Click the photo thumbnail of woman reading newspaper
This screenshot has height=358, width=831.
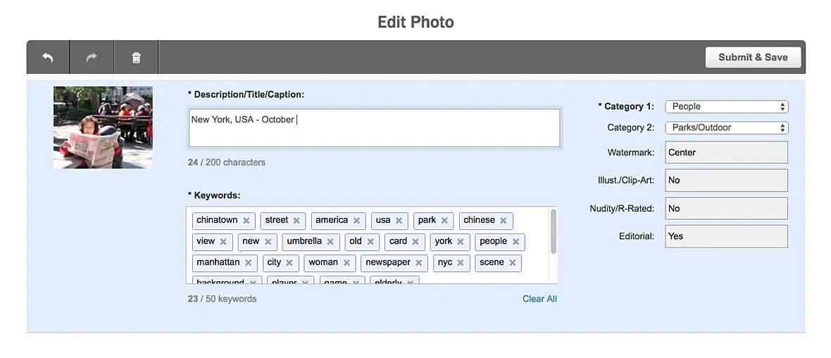[x=103, y=127]
